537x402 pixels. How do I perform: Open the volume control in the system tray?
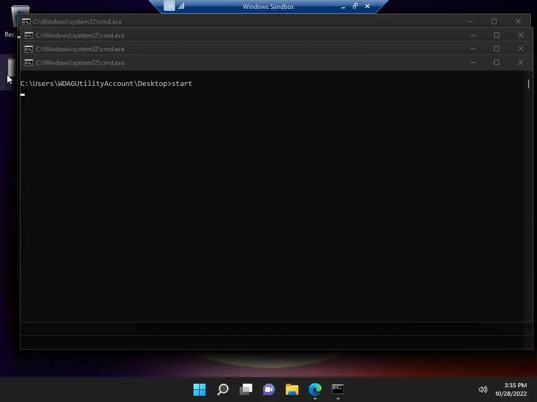point(483,389)
